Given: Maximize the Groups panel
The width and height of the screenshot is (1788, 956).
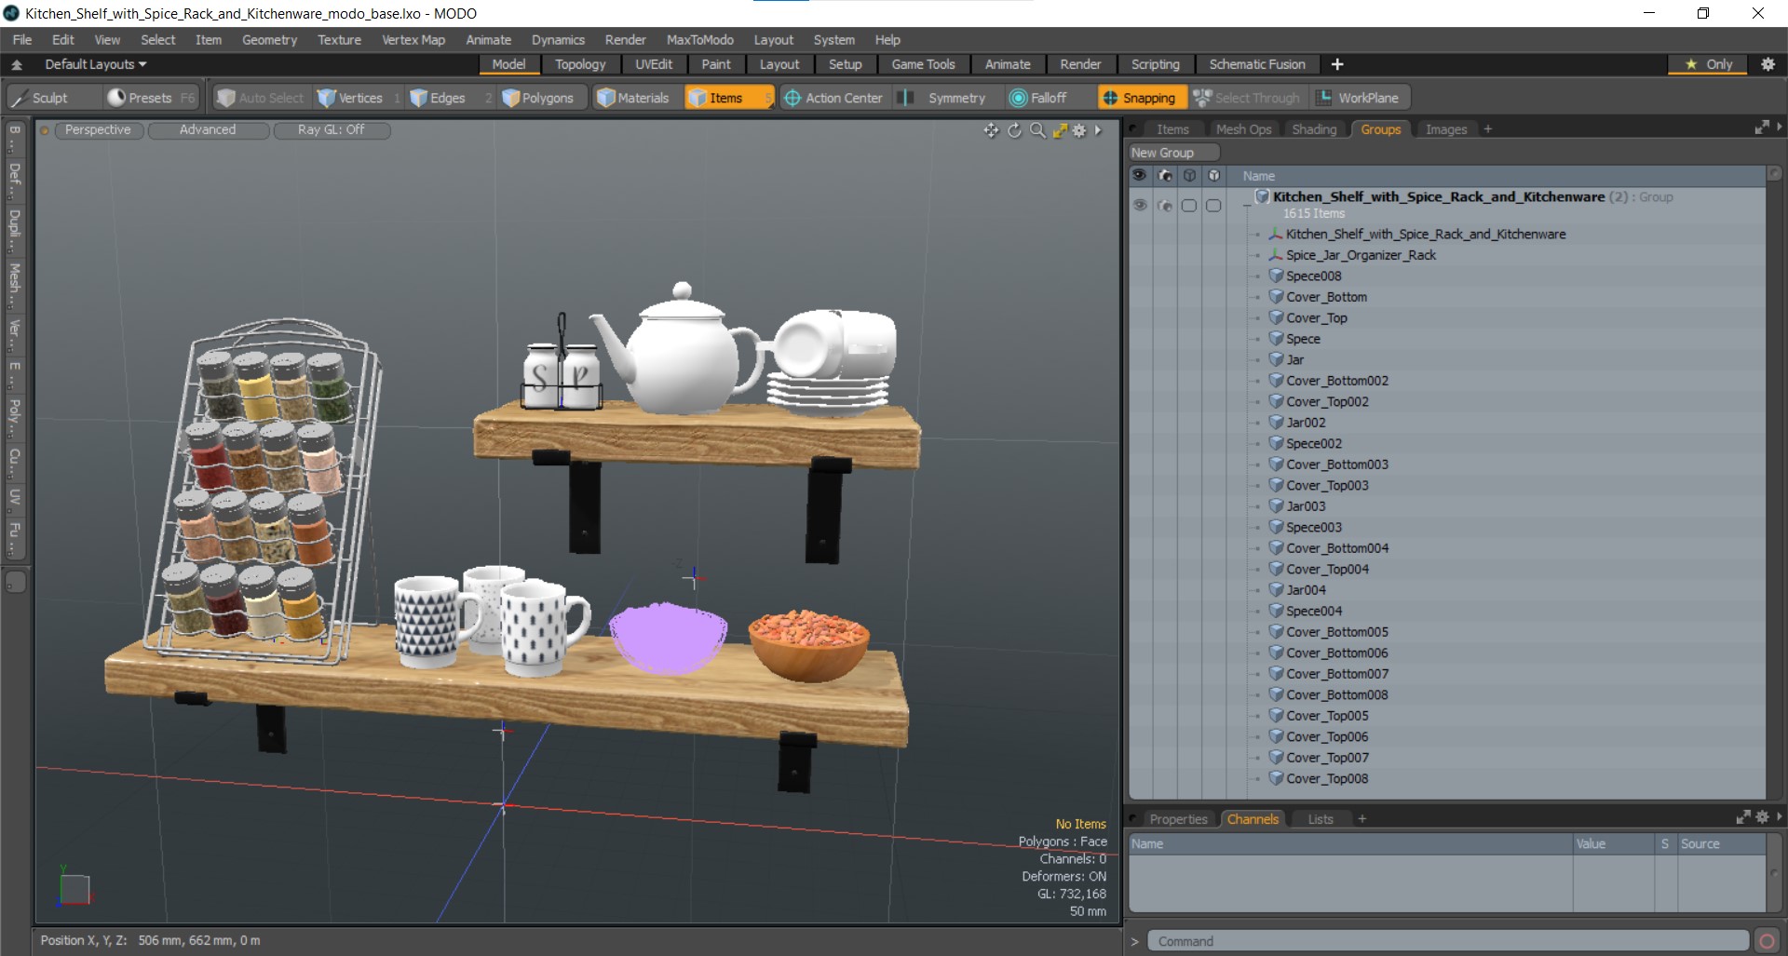Looking at the screenshot, I should pos(1761,128).
